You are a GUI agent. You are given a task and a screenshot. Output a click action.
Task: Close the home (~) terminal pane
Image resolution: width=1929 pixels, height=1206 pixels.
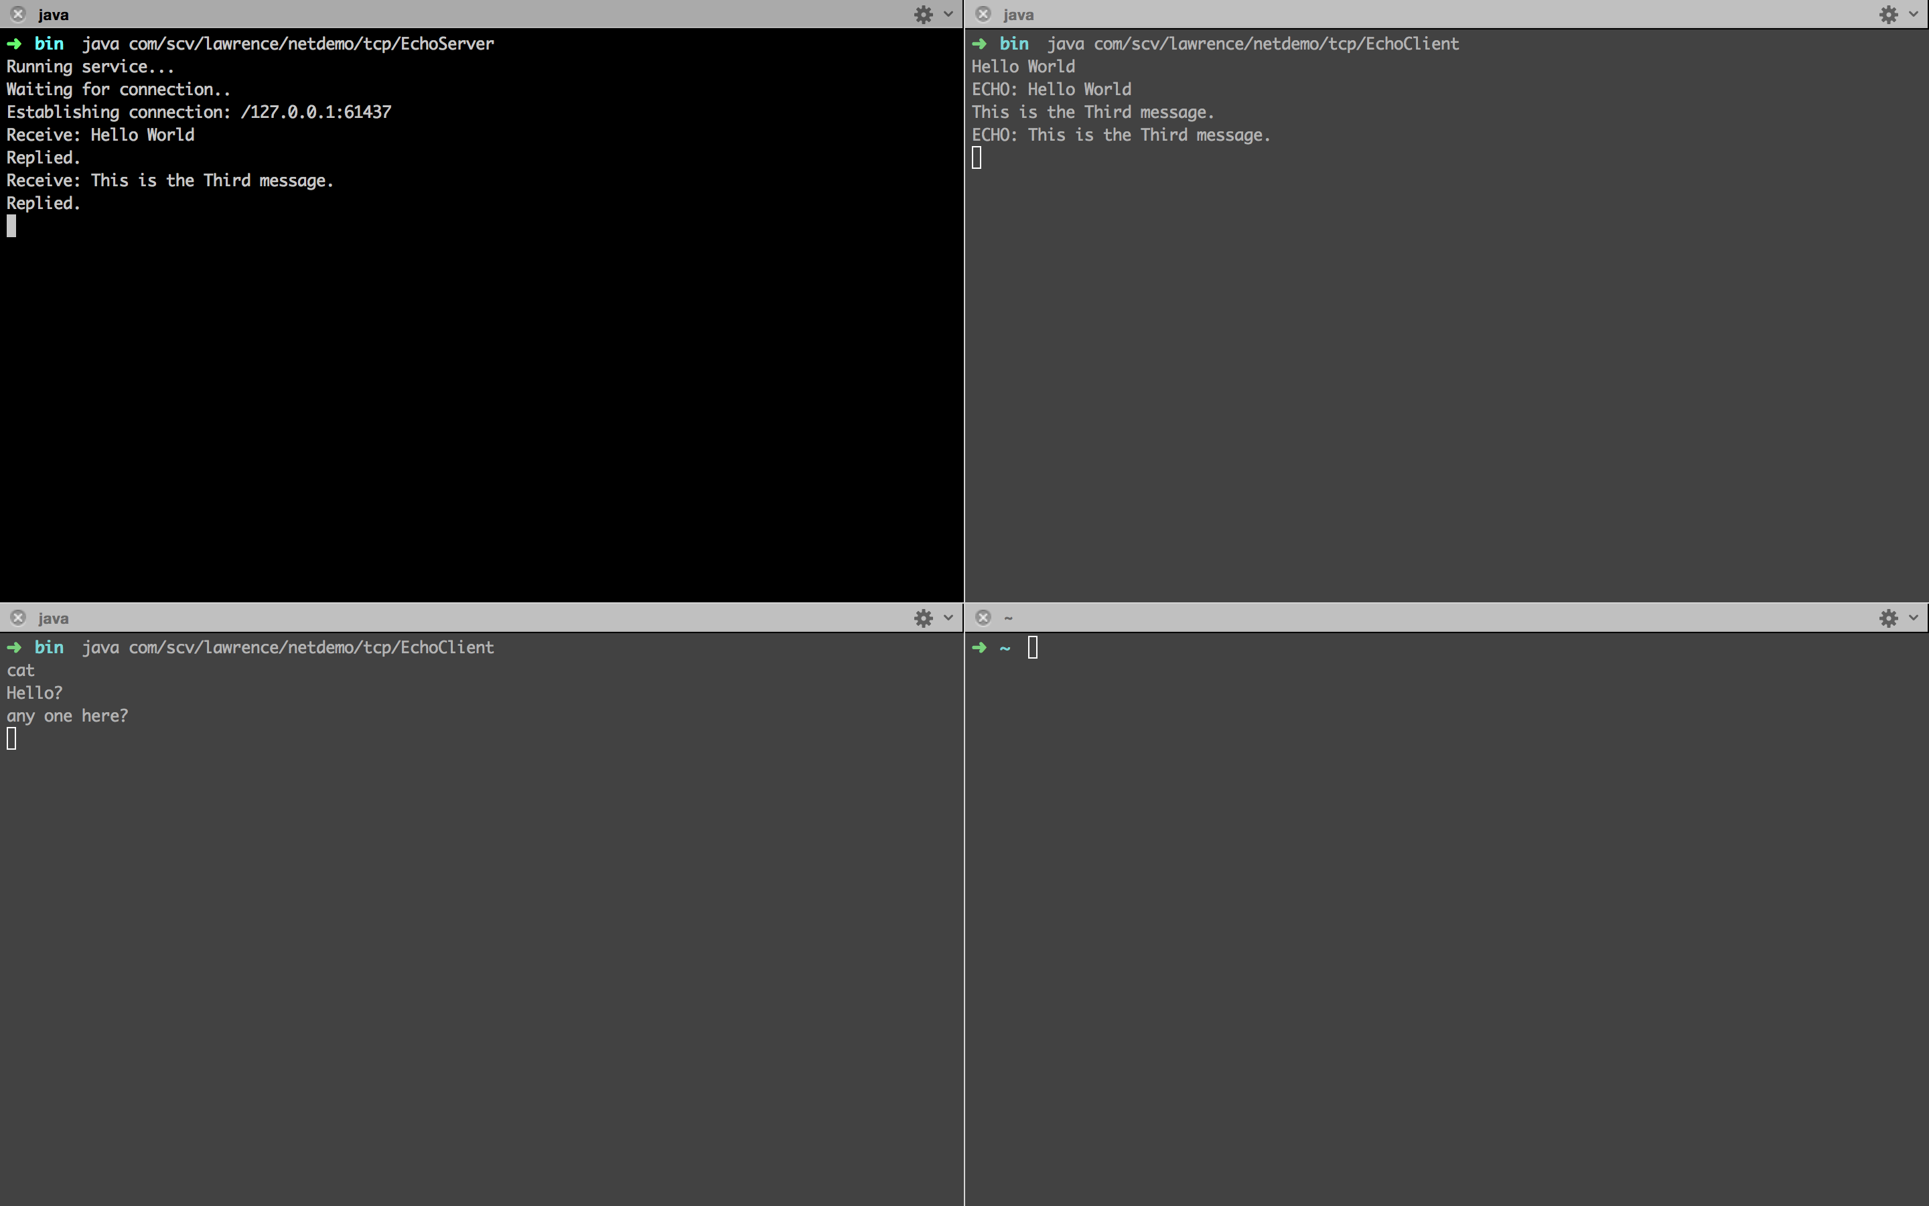(x=984, y=618)
